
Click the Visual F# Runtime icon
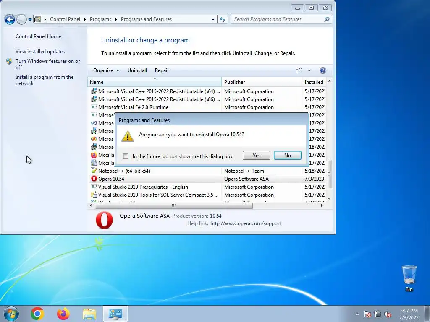click(x=94, y=107)
